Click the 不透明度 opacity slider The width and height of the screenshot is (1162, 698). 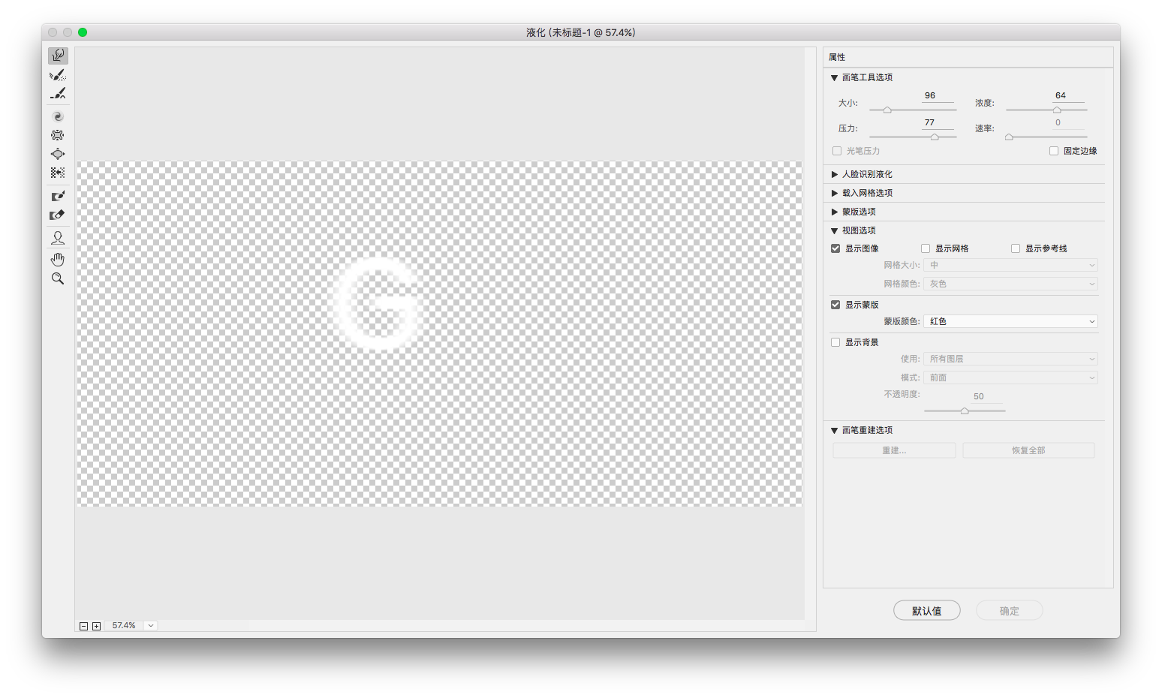point(965,411)
